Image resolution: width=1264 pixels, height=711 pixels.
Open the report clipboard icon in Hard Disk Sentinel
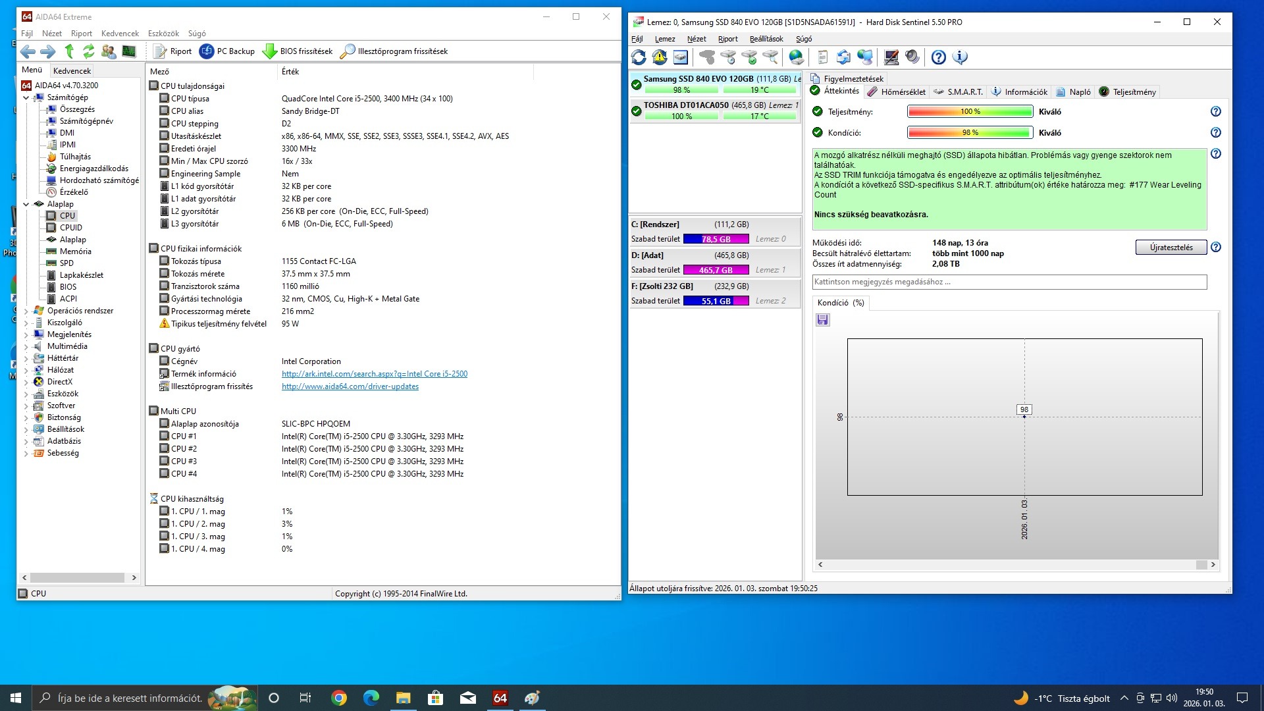pos(823,58)
